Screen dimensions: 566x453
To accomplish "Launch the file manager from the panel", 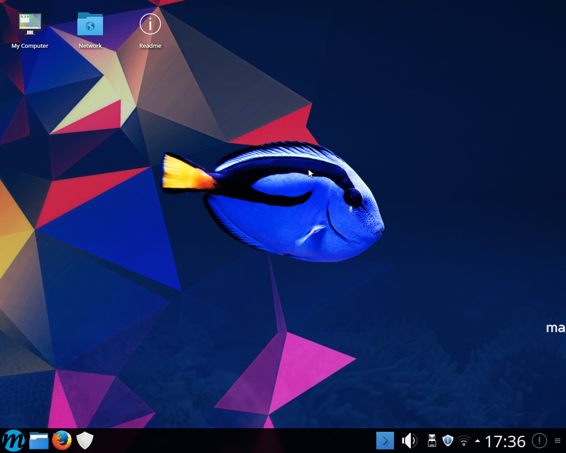I will tap(39, 441).
